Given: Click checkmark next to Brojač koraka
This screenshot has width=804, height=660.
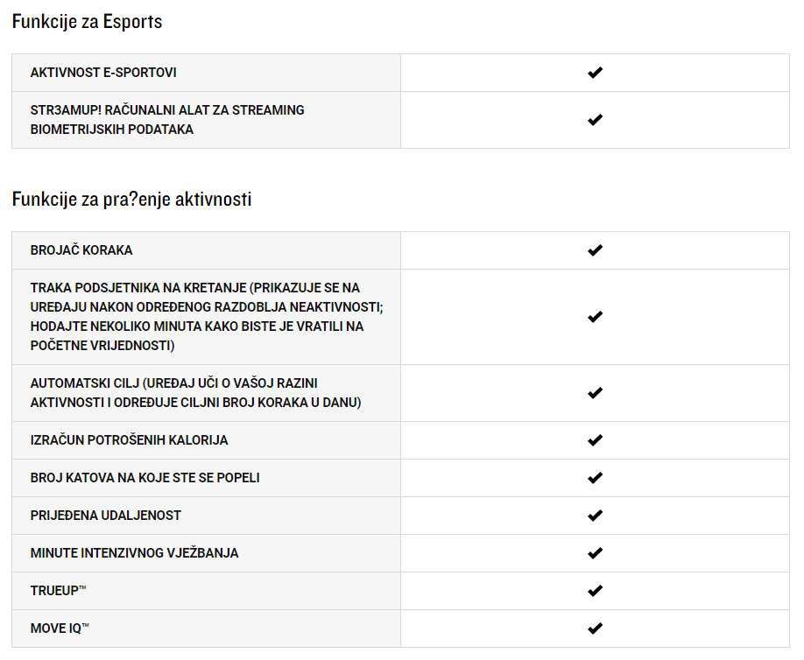Looking at the screenshot, I should coord(595,250).
